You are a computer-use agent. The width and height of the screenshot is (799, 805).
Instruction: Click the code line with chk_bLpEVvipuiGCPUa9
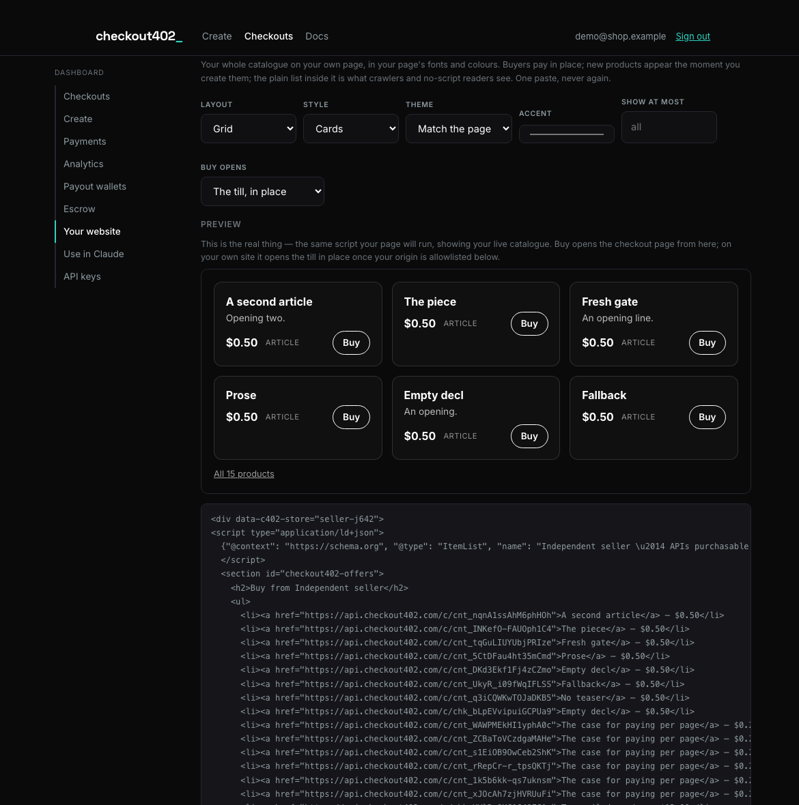pyautogui.click(x=468, y=712)
